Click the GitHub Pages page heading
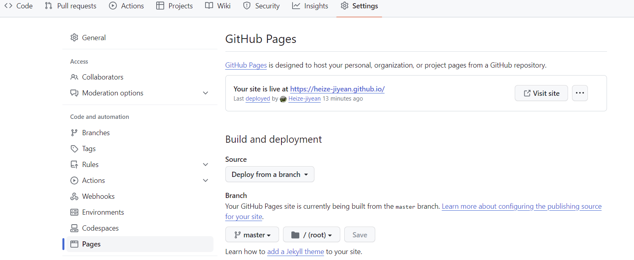The width and height of the screenshot is (634, 260). click(x=261, y=39)
